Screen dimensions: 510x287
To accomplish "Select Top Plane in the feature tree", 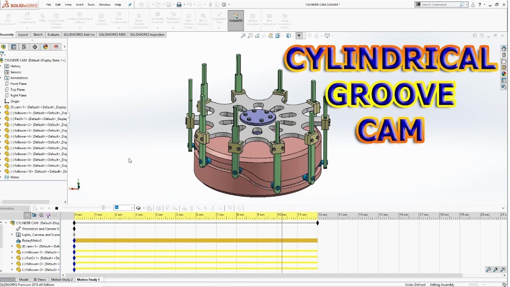I will click(18, 90).
